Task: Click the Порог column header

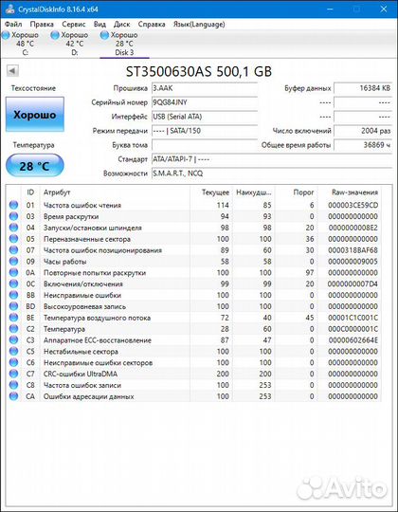Action: (x=297, y=192)
